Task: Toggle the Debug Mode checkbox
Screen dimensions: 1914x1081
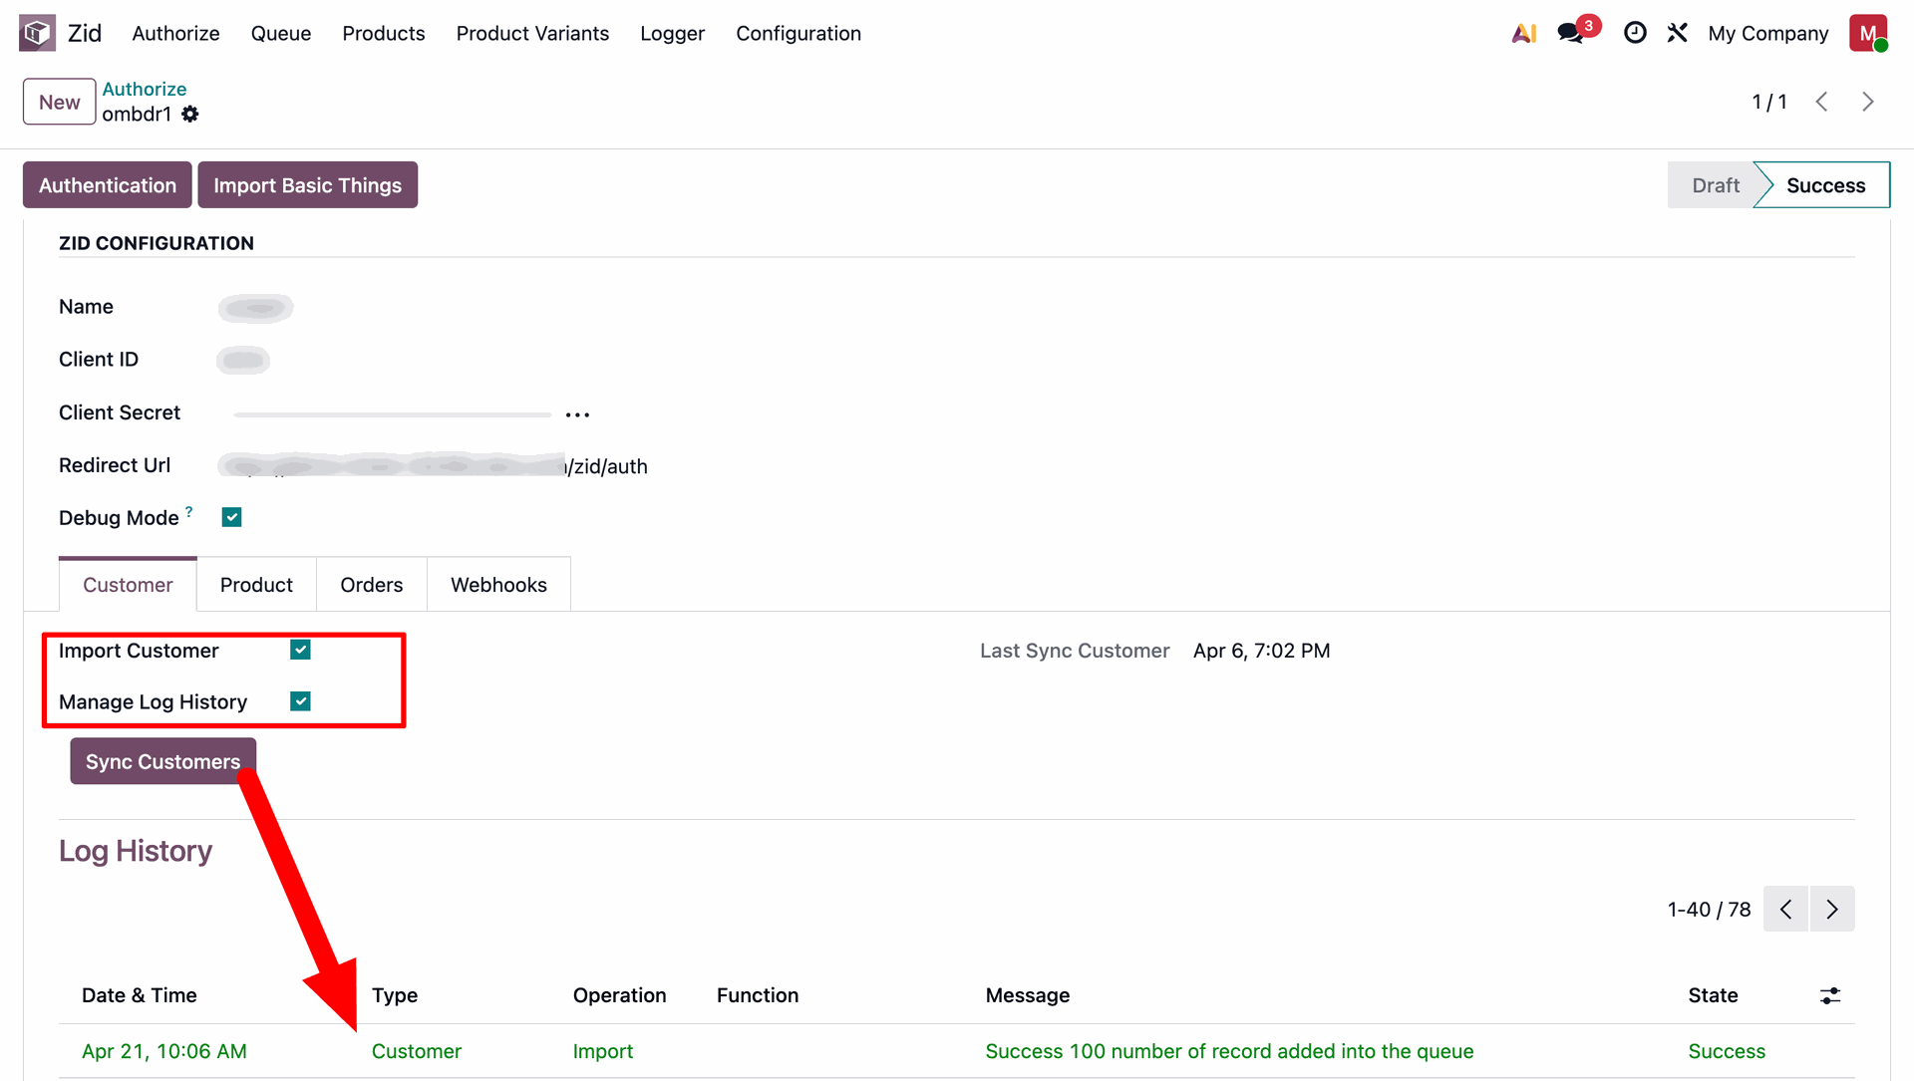Action: [231, 517]
